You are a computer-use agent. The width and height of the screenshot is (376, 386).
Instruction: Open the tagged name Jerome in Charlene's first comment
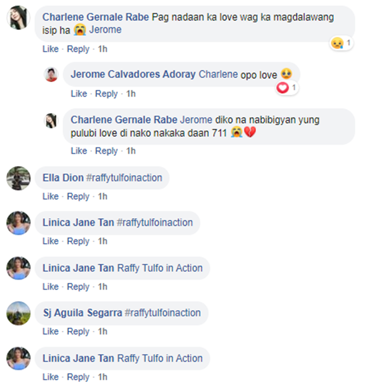click(105, 30)
